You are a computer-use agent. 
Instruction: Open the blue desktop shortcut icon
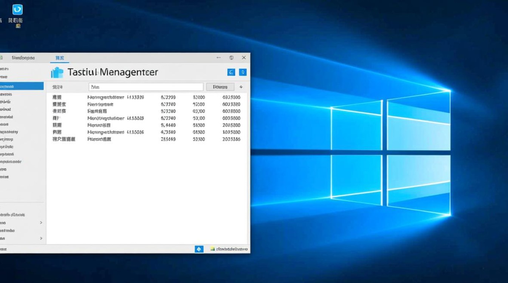[x=17, y=10]
